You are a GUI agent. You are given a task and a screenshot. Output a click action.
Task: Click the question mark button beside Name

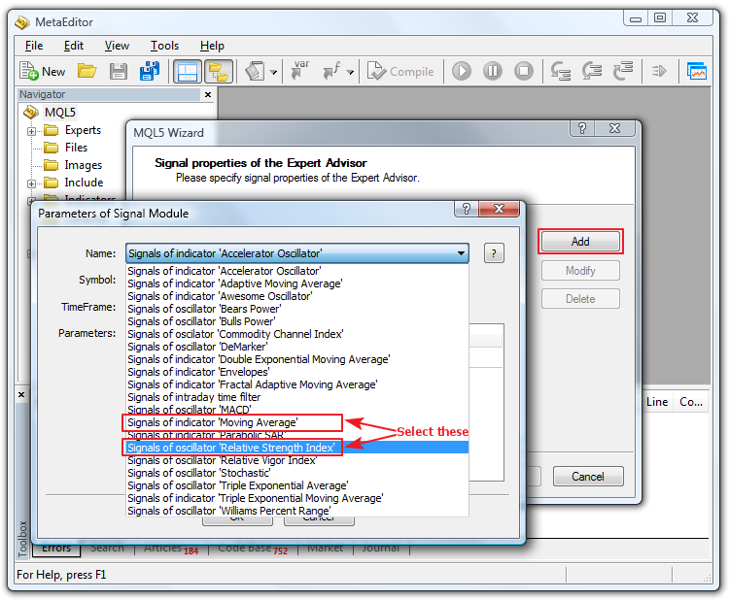pos(494,253)
